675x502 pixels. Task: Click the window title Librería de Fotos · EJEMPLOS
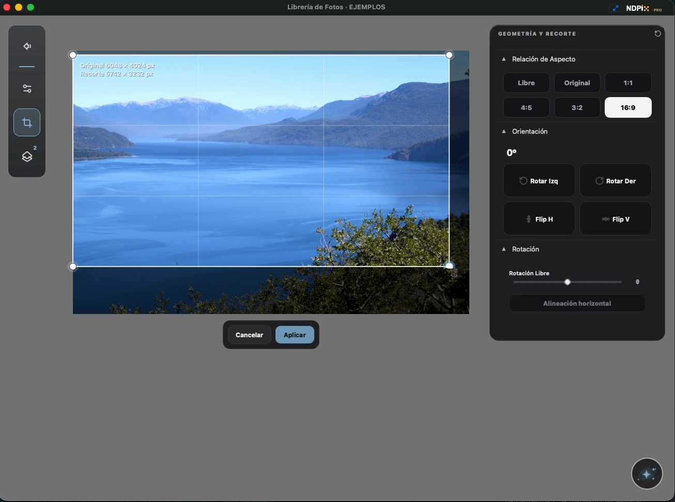tap(336, 7)
